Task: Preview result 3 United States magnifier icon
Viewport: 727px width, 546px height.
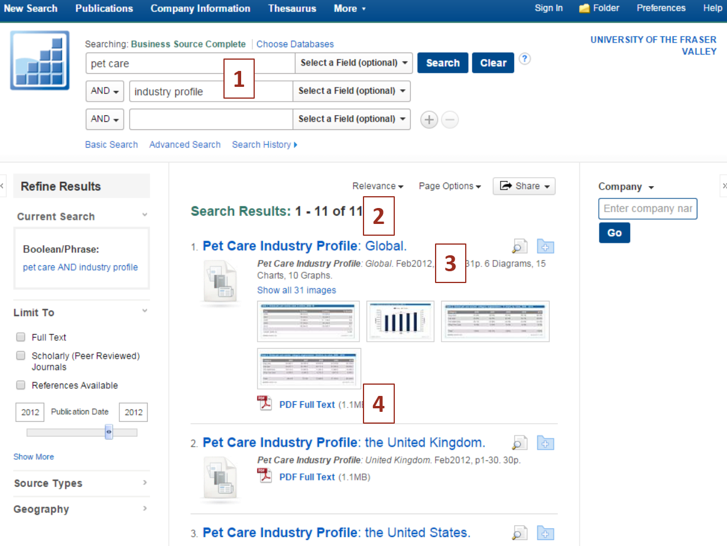Action: pyautogui.click(x=520, y=533)
